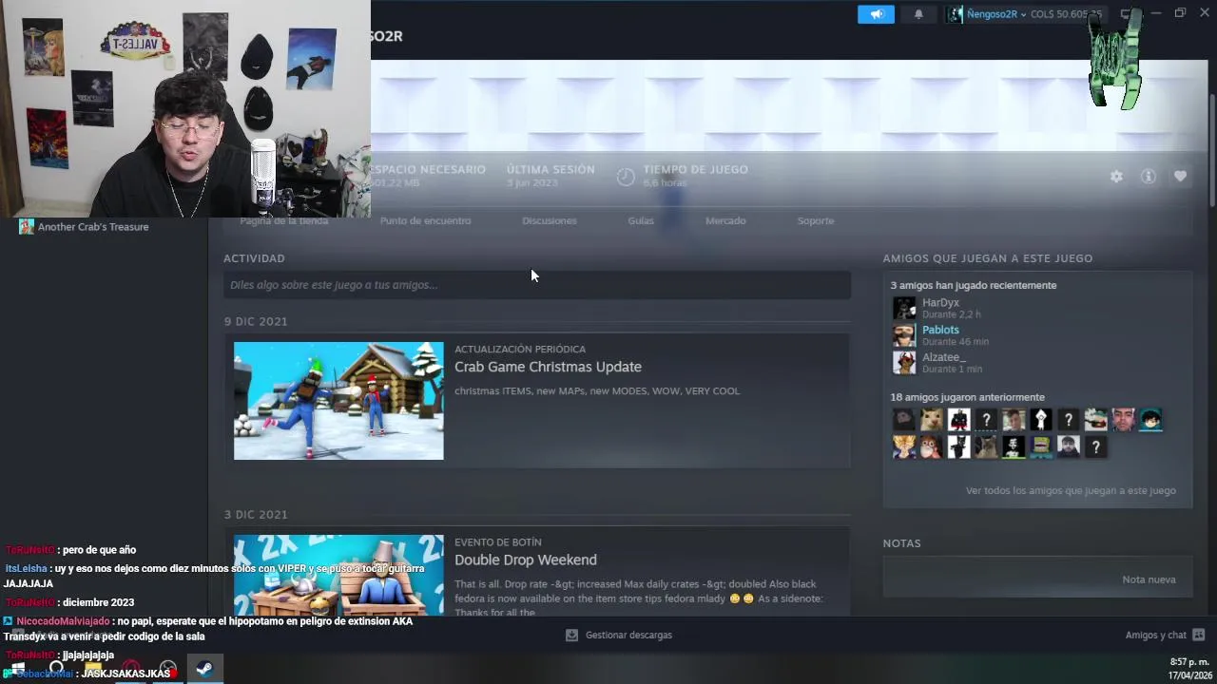Open Guías tab
The image size is (1217, 684).
641,220
